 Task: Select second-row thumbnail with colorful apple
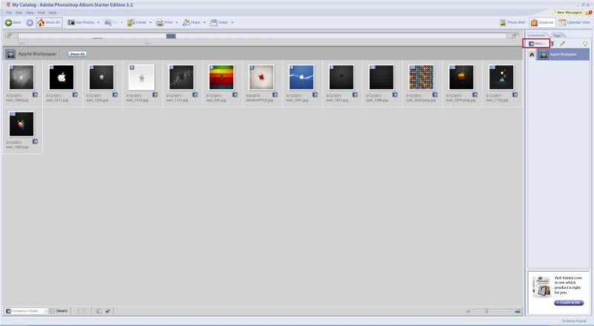tap(22, 124)
